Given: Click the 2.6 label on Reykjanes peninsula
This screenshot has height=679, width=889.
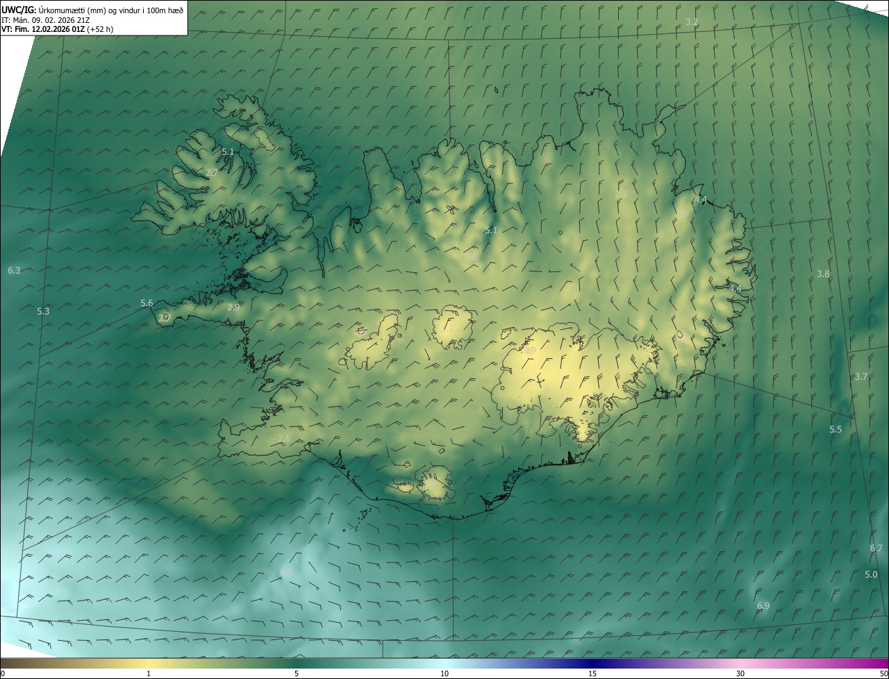Looking at the screenshot, I should pos(284,438).
